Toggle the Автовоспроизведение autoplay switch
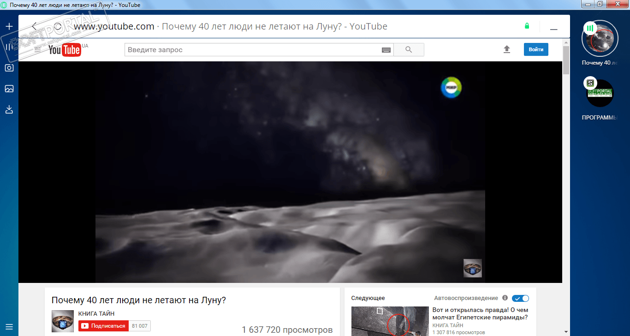 520,298
